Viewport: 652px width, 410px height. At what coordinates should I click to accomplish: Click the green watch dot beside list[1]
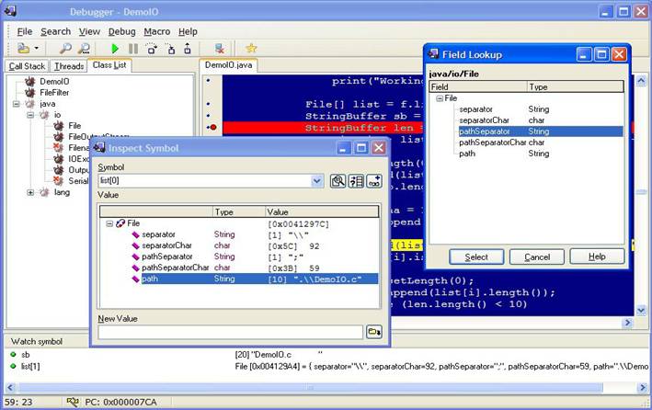[13, 367]
